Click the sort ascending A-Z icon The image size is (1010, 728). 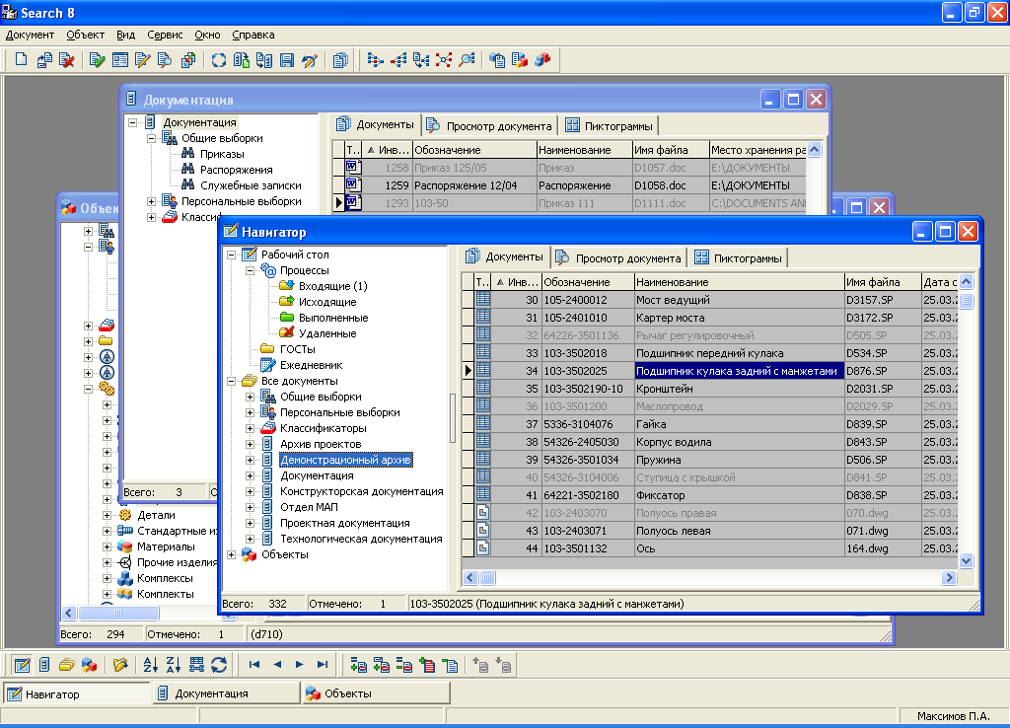(150, 664)
